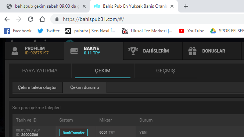
Task: Click the browser back arrow
Action: (x=7, y=19)
